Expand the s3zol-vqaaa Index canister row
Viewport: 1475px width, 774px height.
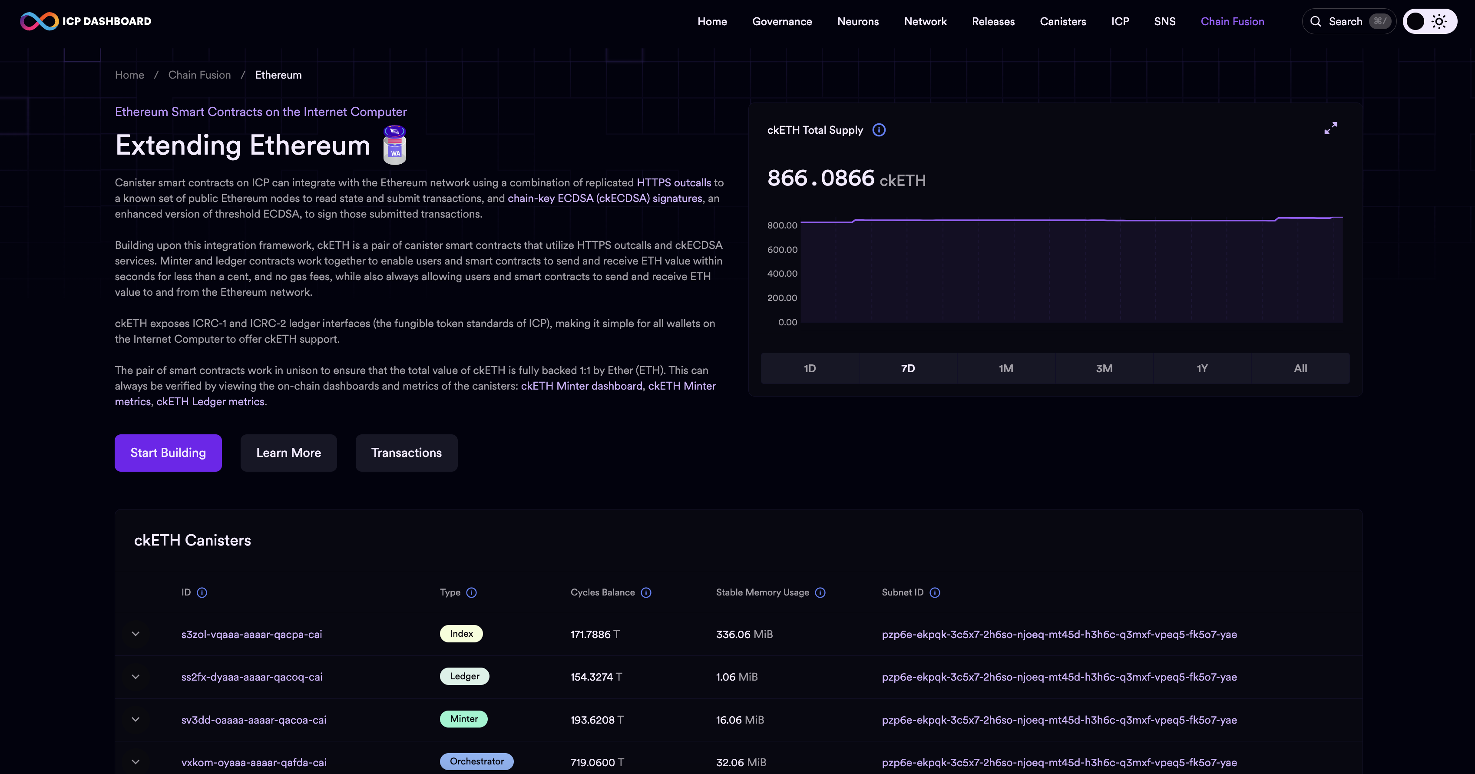136,634
